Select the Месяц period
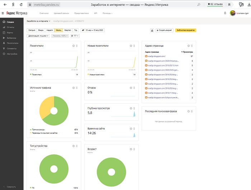251x190 pixels. click(x=58, y=30)
